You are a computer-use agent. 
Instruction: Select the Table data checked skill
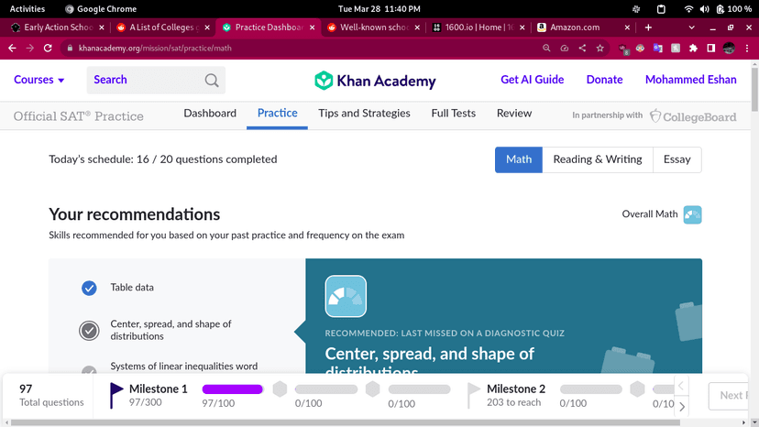89,288
